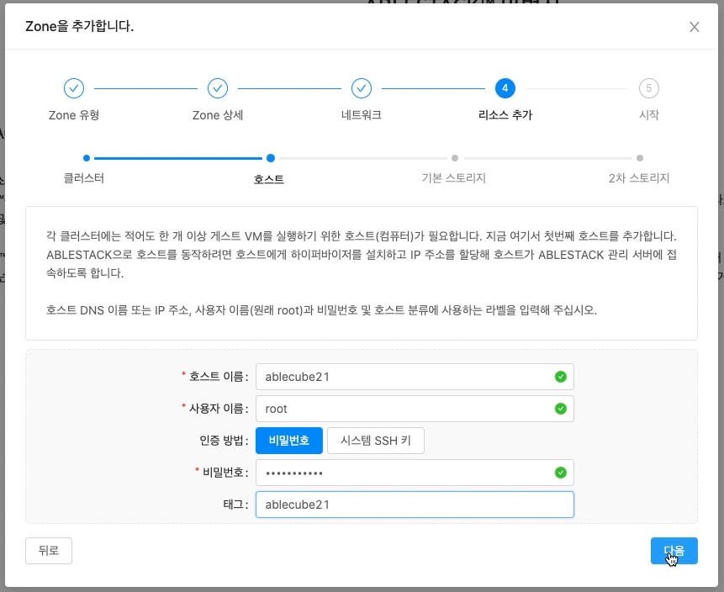Select the 클러스터 sub-step label
This screenshot has width=724, height=592.
[82, 178]
